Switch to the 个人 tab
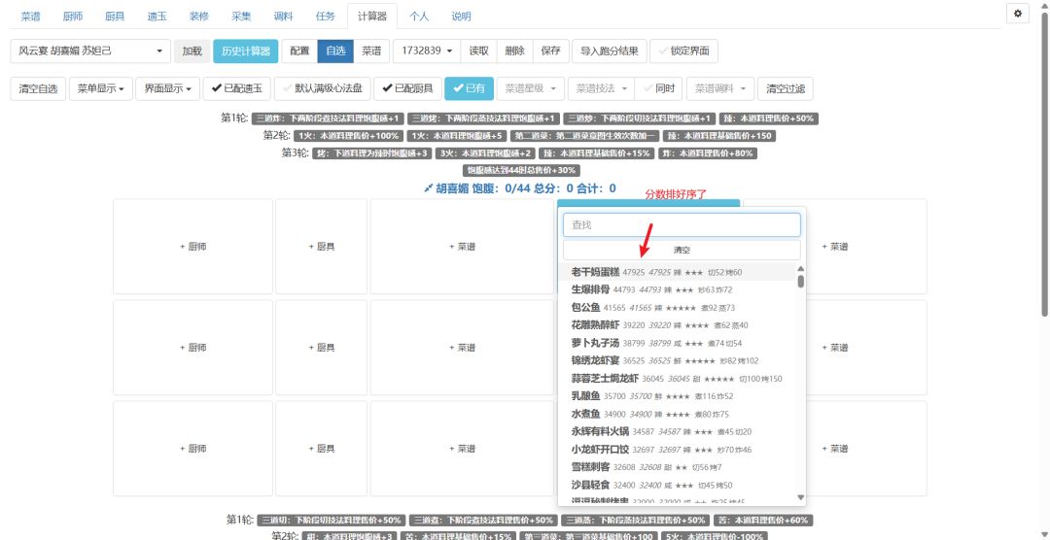 419,17
